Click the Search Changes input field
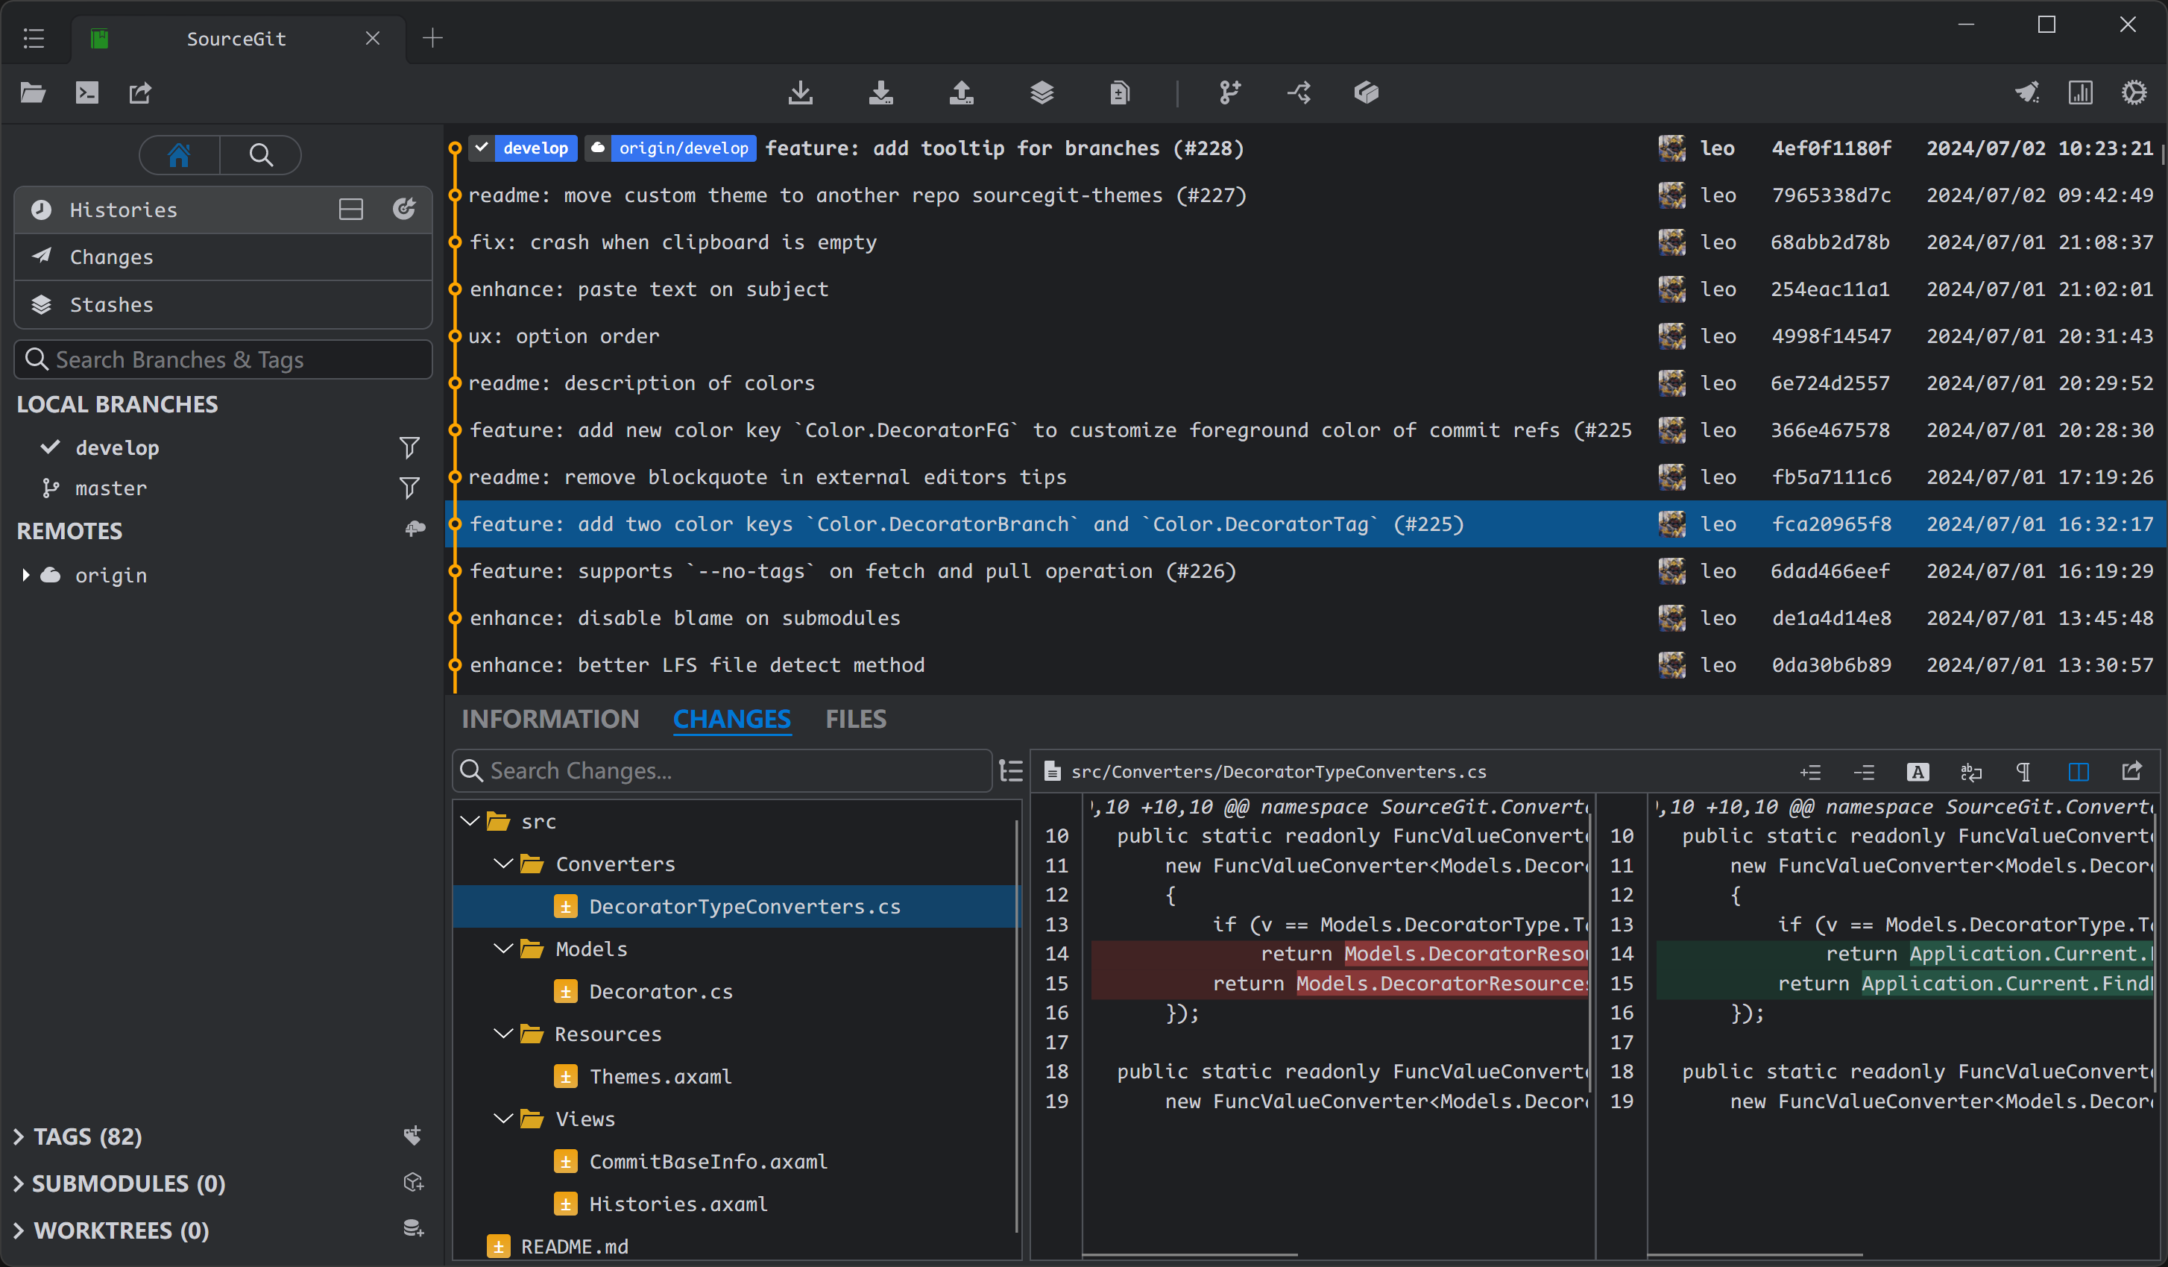The height and width of the screenshot is (1267, 2168). click(x=721, y=770)
